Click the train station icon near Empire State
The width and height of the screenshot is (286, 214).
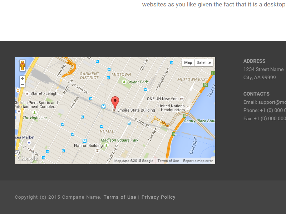pyautogui.click(x=103, y=106)
